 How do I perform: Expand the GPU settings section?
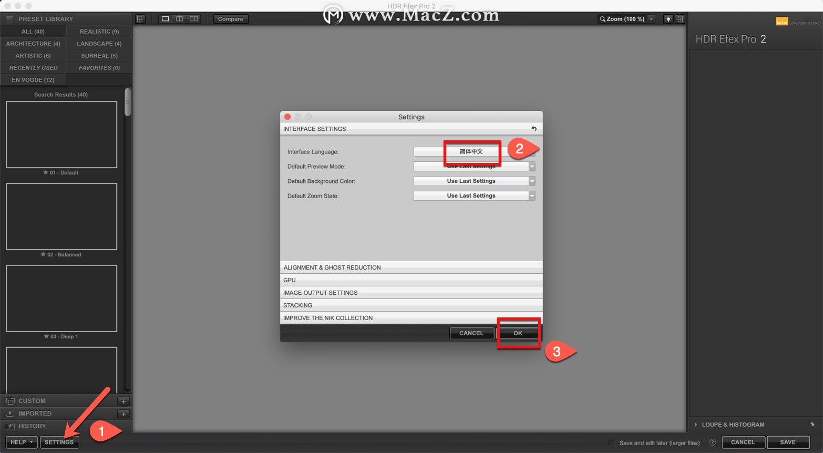(x=411, y=280)
